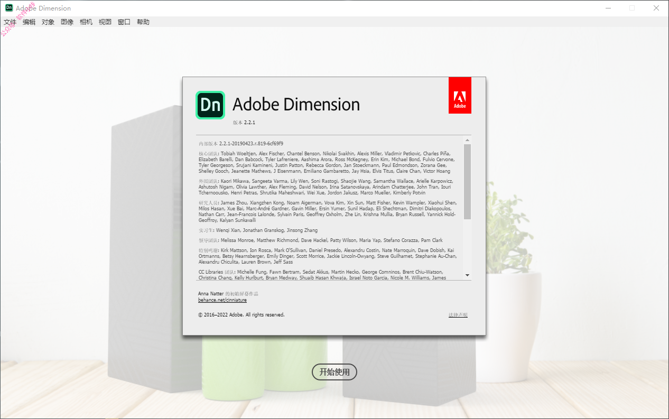Open the 法律声明 link
The width and height of the screenshot is (669, 419).
(x=458, y=315)
